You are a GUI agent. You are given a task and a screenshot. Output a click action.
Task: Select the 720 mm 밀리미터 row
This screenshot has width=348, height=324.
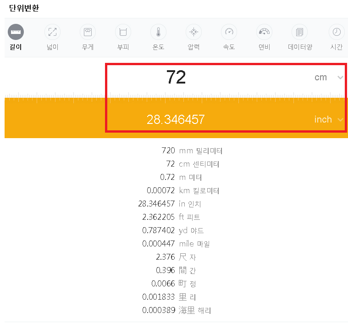point(192,151)
